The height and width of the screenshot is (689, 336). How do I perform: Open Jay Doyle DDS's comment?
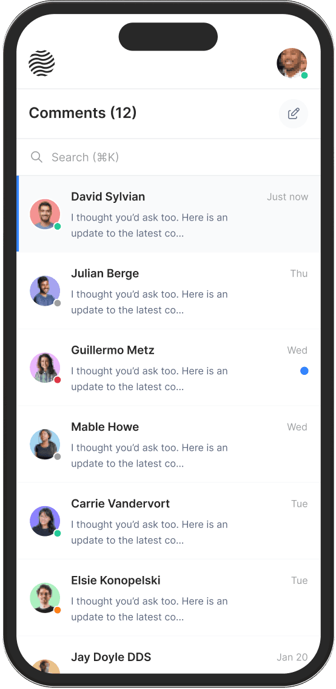click(169, 655)
